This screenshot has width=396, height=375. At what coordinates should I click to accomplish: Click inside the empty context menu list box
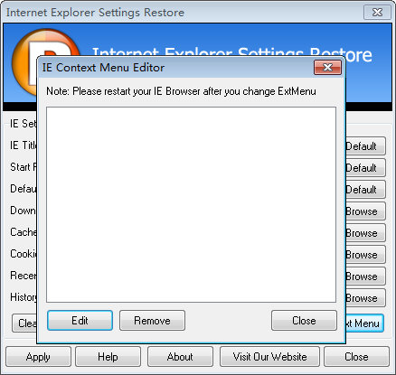(x=191, y=204)
